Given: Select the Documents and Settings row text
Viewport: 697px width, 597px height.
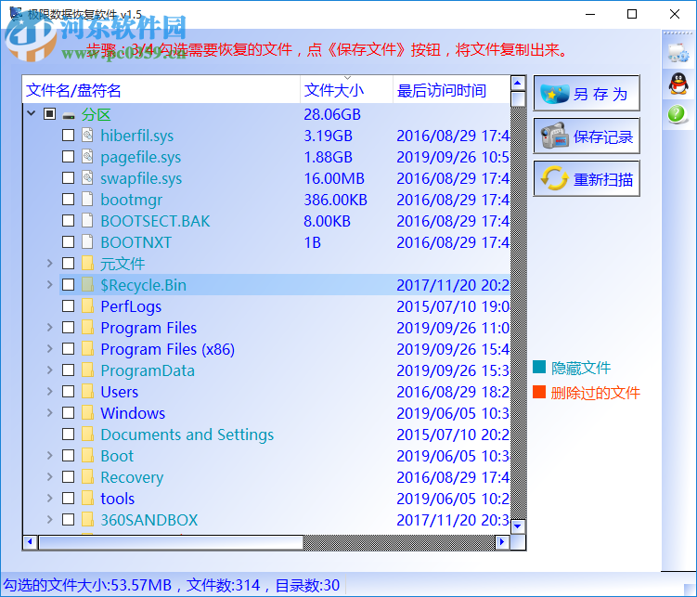Looking at the screenshot, I should pyautogui.click(x=187, y=435).
